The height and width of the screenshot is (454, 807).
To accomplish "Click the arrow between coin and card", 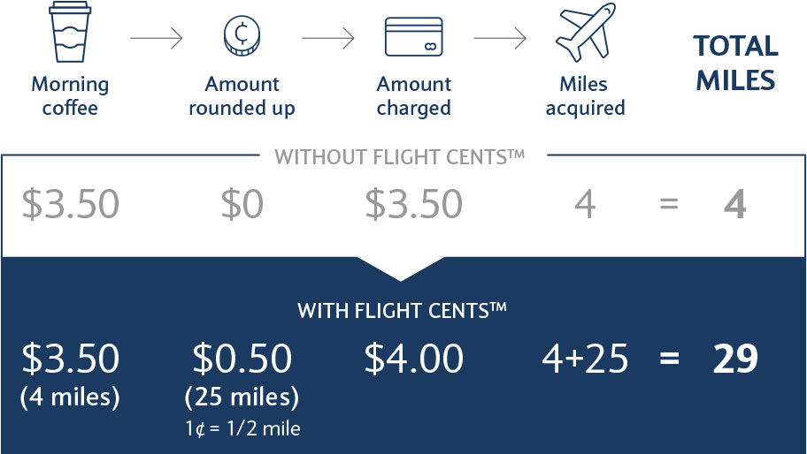I will pos(328,38).
